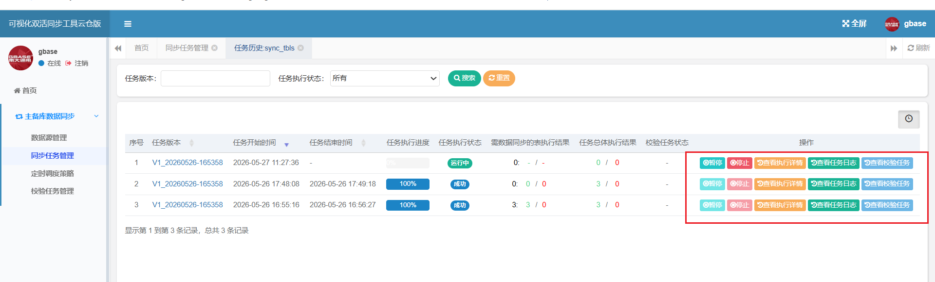Click disabled 暂停 button in row 3
Viewport: 935px width, 282px height.
(712, 205)
